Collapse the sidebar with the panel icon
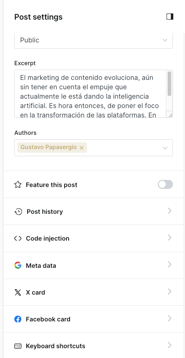 click(170, 17)
